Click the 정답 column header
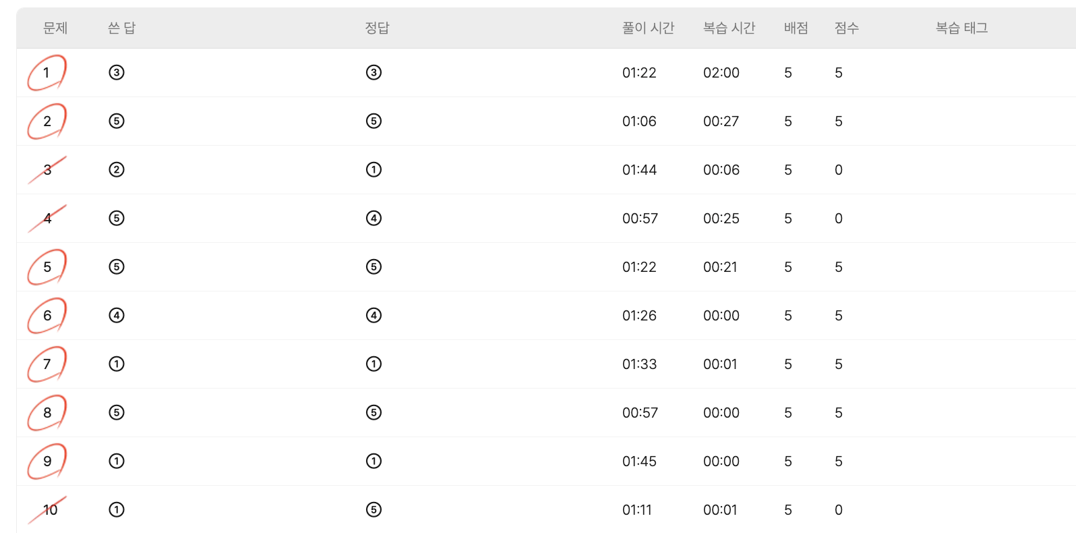The width and height of the screenshot is (1076, 533). [378, 28]
